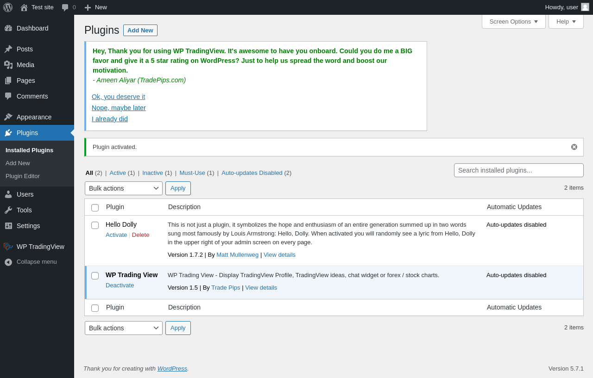Viewport: 593px width, 378px height.
Task: Open Posts via pushpin icon
Action: pos(8,49)
